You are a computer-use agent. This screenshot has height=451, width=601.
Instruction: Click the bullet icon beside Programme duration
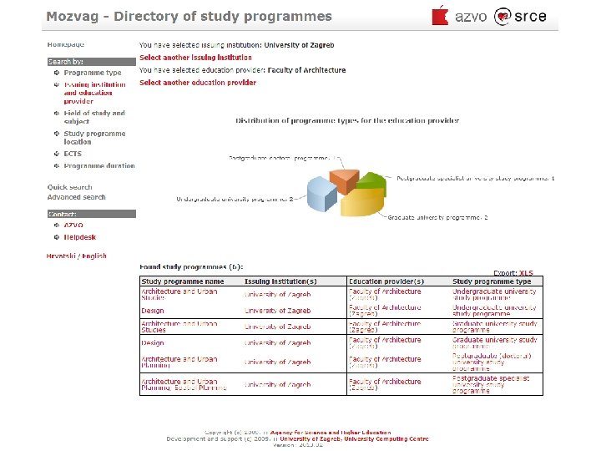tap(57, 165)
